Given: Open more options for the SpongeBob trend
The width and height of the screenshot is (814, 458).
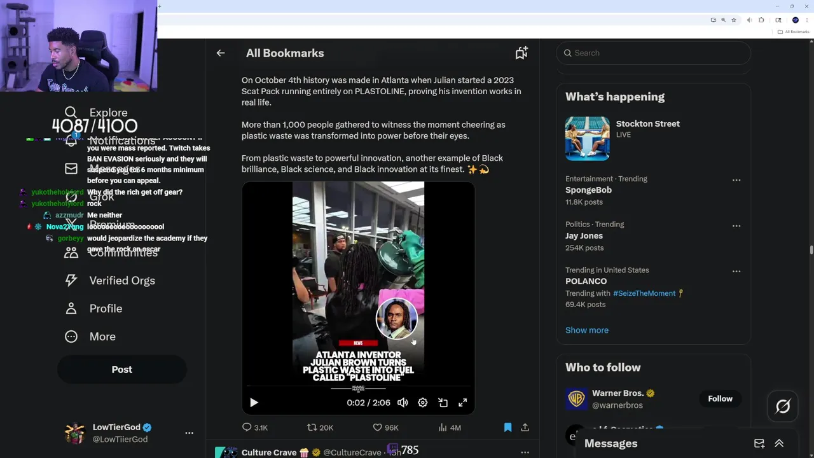Looking at the screenshot, I should (736, 180).
